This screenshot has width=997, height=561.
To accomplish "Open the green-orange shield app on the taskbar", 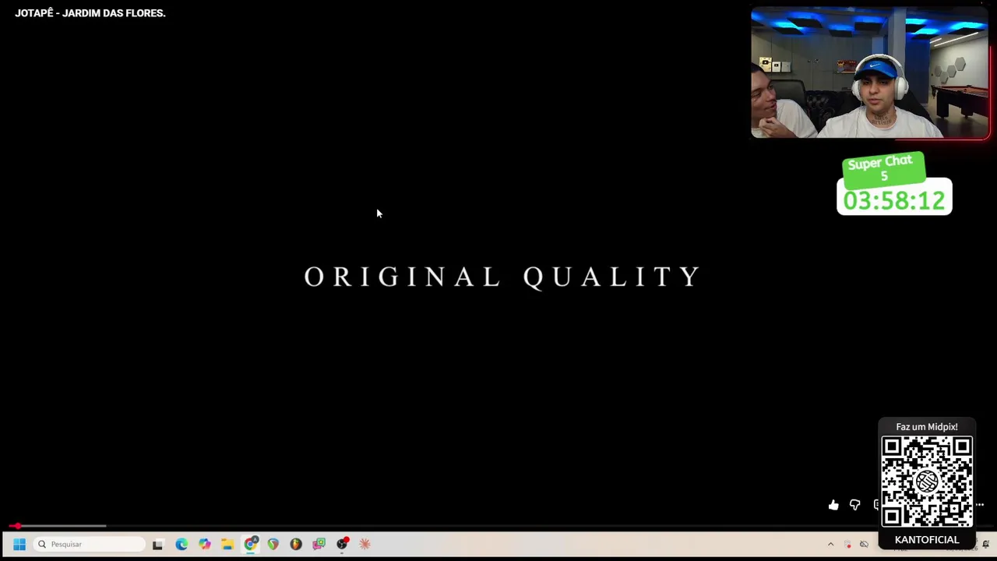I will (273, 544).
